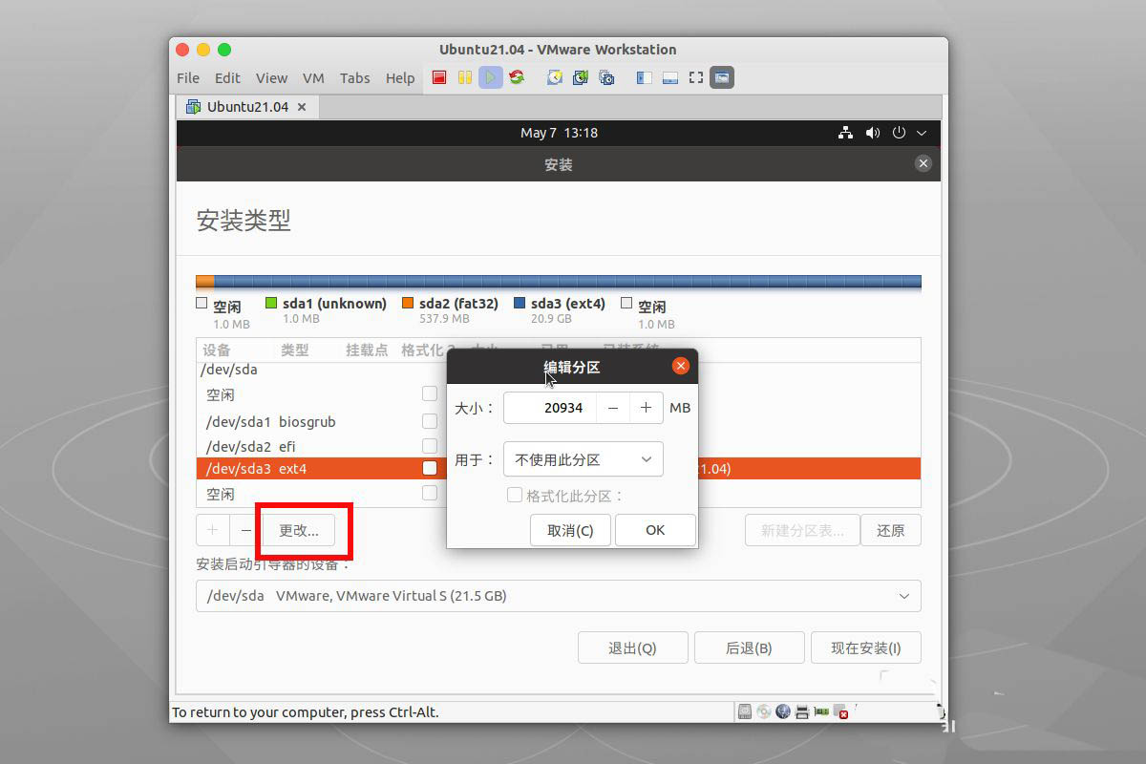
Task: Click the 还原 button
Action: [891, 530]
